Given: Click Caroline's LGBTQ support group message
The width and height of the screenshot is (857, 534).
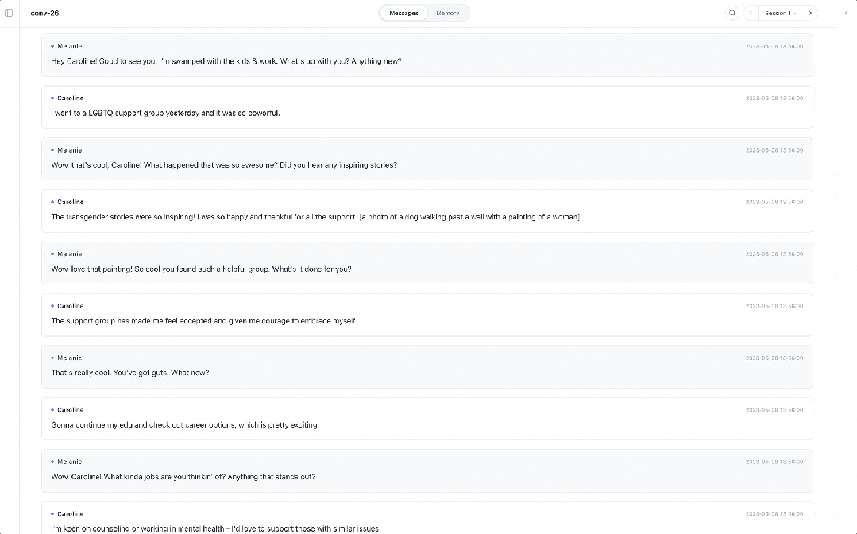Looking at the screenshot, I should point(165,113).
